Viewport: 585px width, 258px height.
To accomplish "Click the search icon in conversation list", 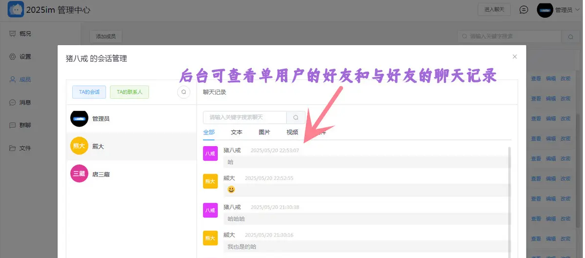I will coord(183,92).
